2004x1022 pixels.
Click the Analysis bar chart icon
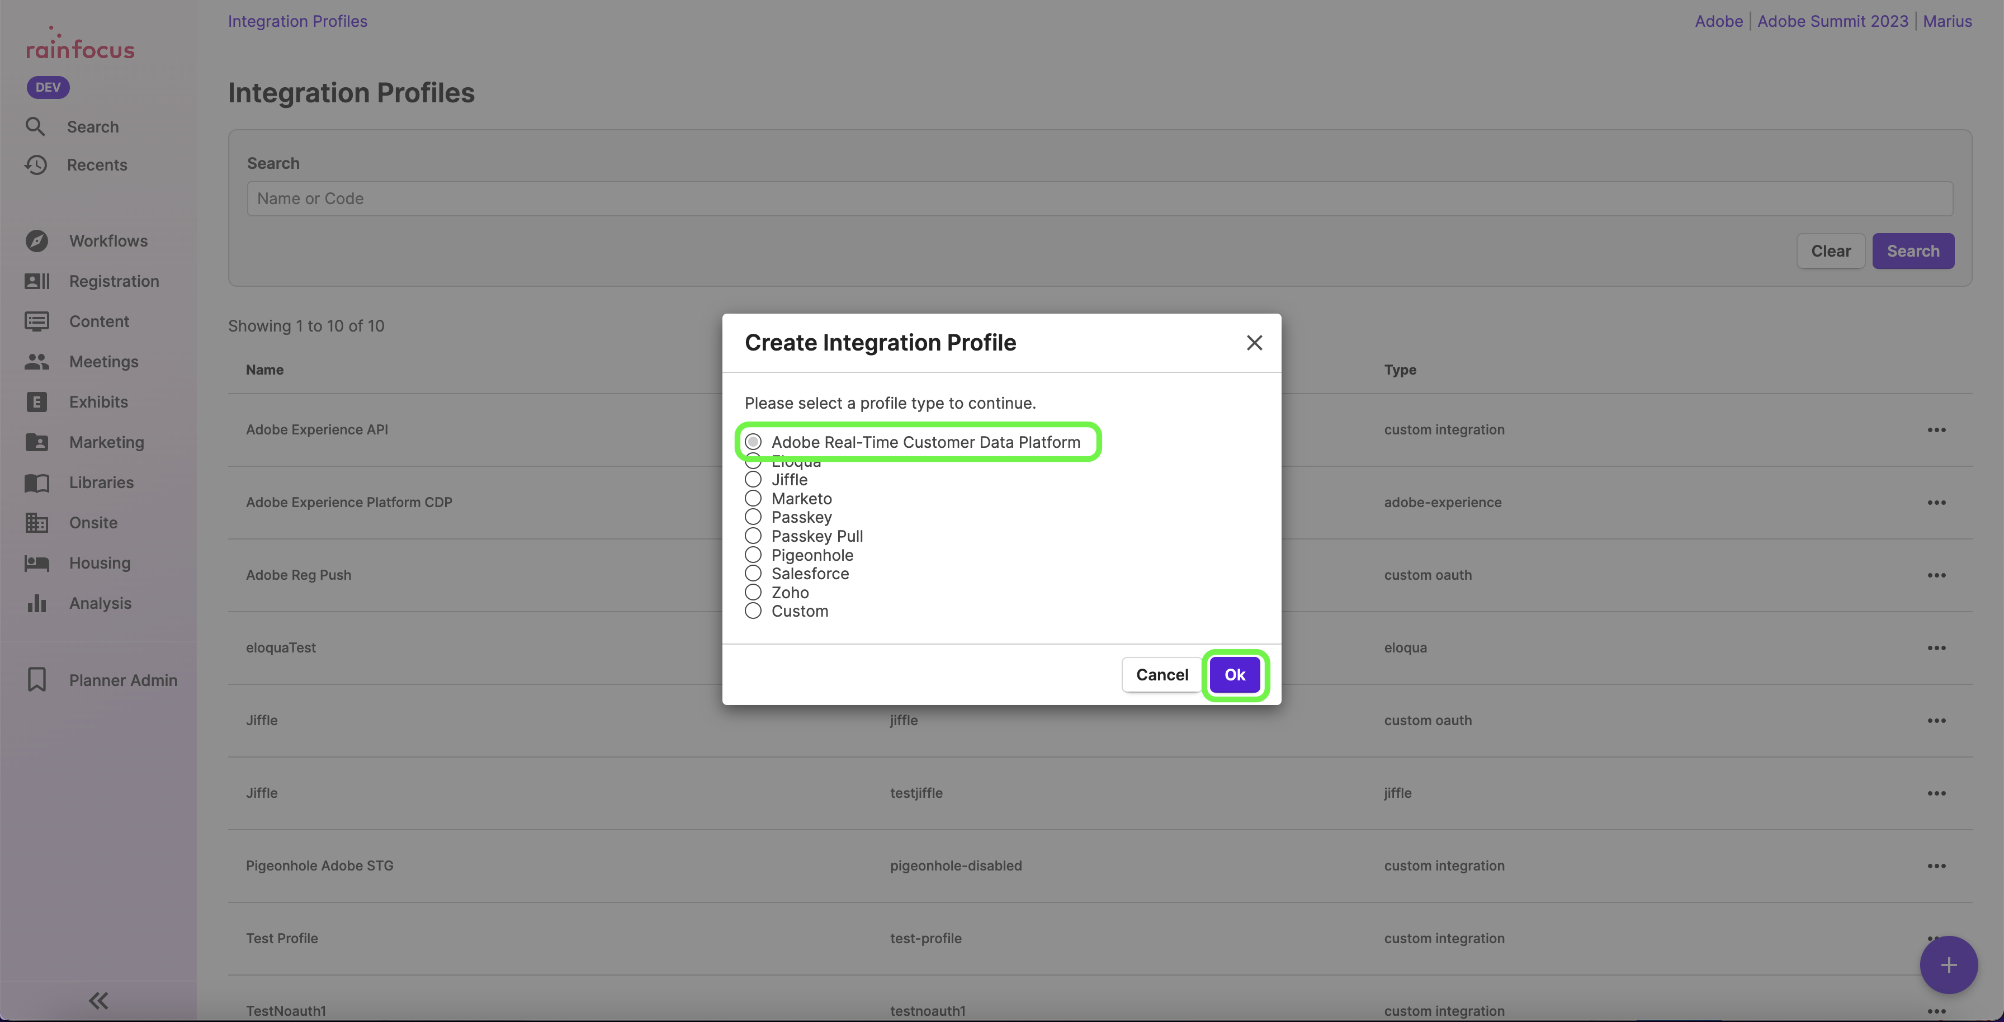(x=36, y=604)
